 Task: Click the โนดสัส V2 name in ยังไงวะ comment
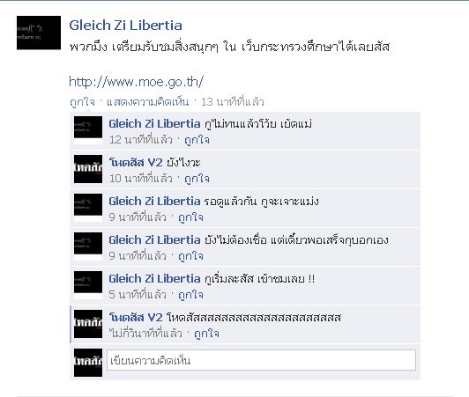tap(136, 163)
